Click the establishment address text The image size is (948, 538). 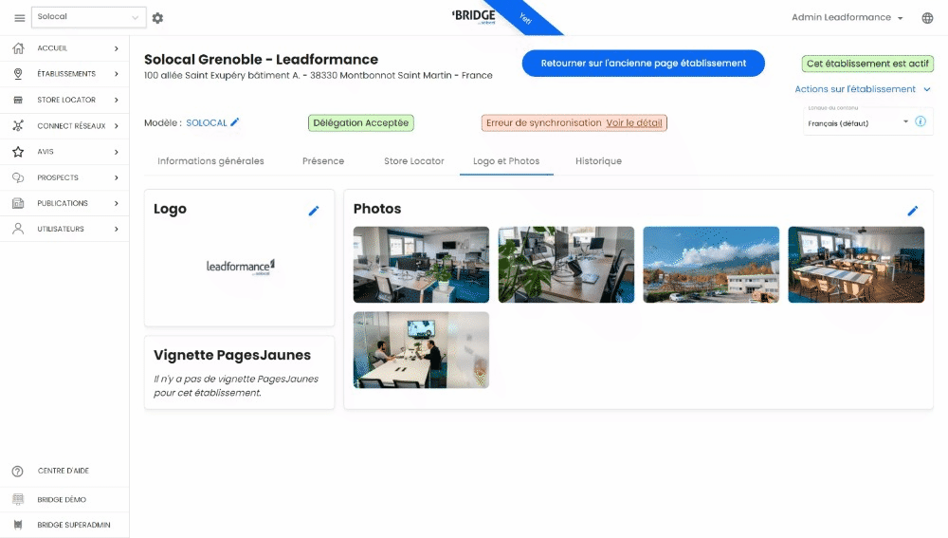point(318,76)
